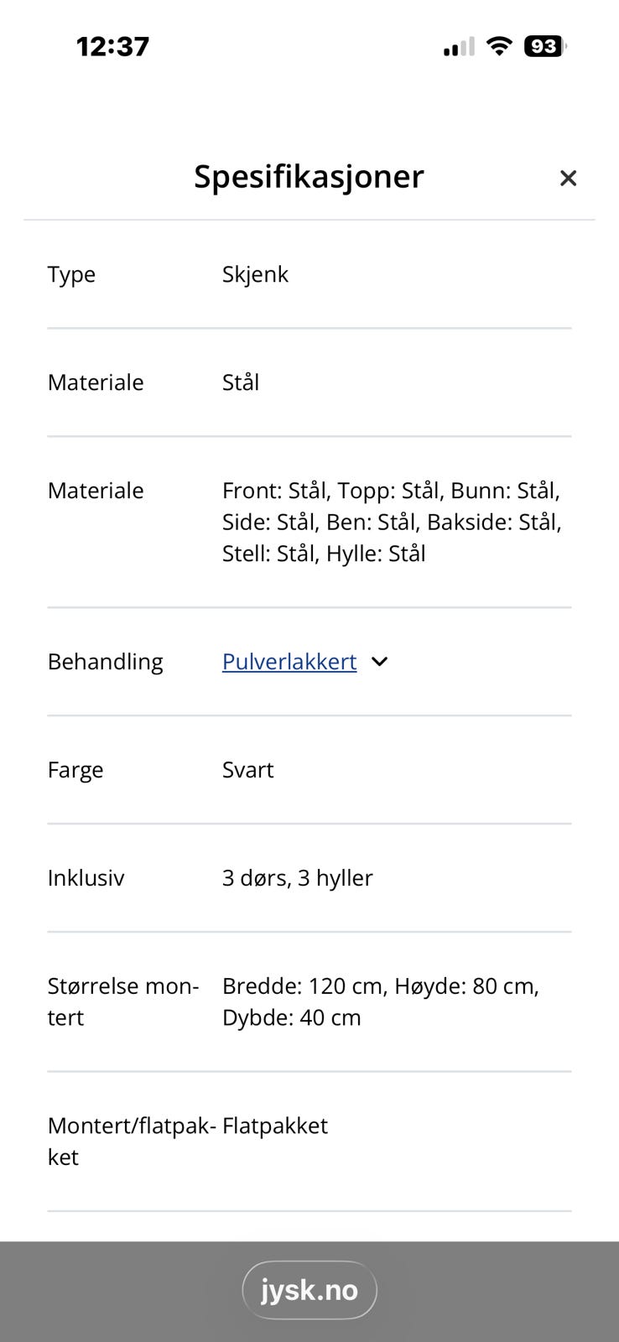619x1342 pixels.
Task: Click the detailed material list starting with Front
Action: 392,522
